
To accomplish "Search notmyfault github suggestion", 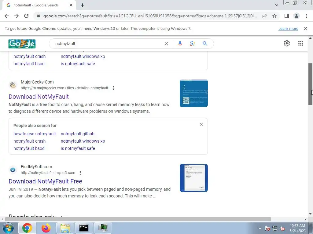I will (77, 134).
